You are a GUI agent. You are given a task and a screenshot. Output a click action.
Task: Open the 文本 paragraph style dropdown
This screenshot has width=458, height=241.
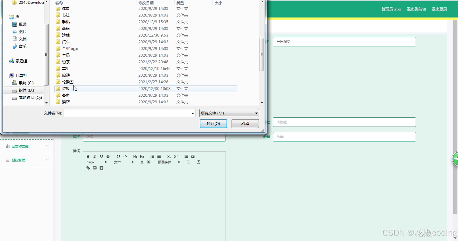(x=124, y=162)
